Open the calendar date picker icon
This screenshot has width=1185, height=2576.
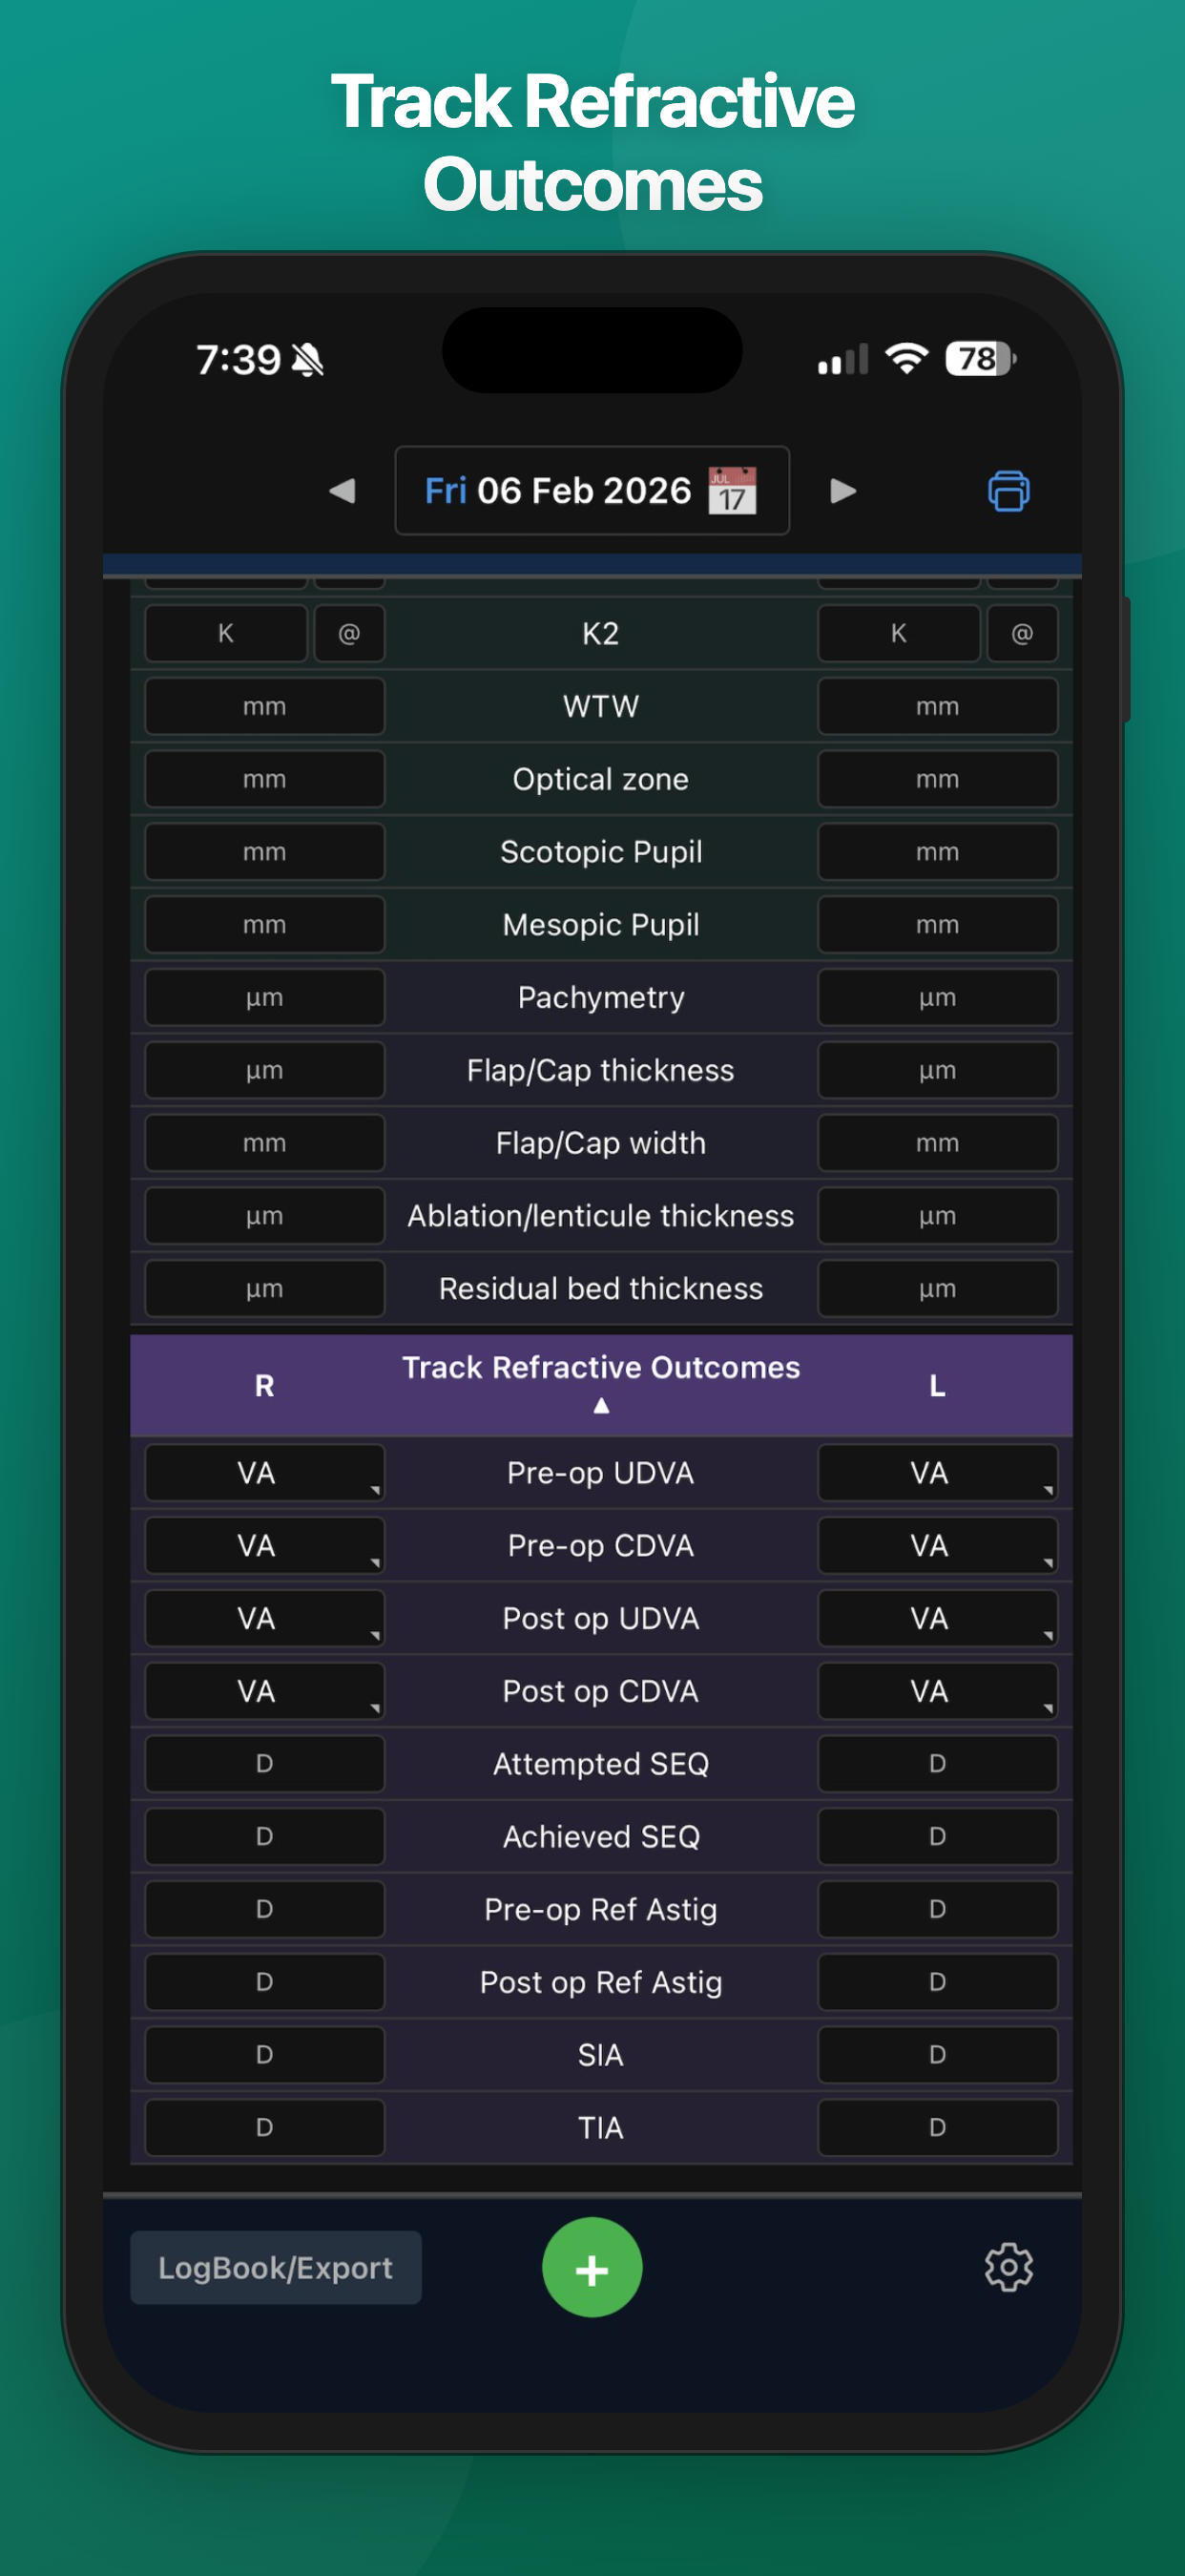(x=732, y=491)
